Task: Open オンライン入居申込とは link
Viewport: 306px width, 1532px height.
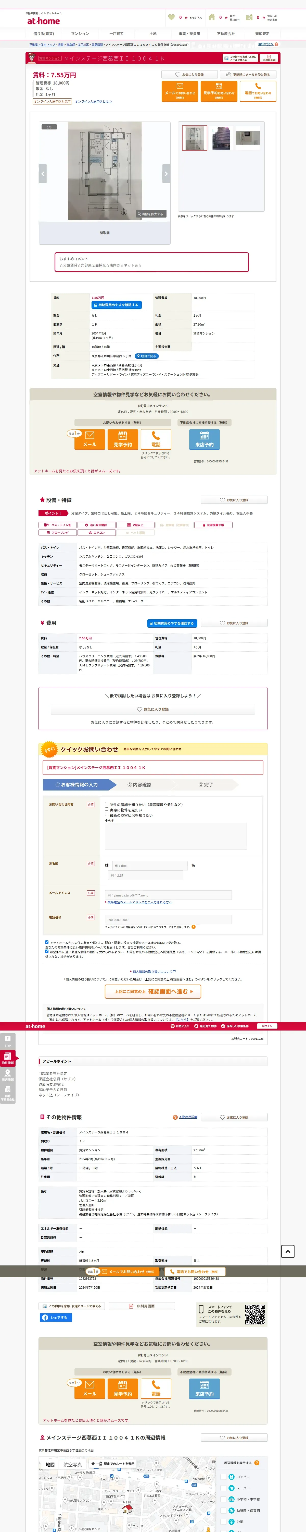Action: click(93, 102)
